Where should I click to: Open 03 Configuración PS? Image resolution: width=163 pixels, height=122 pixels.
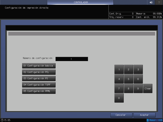39,78
